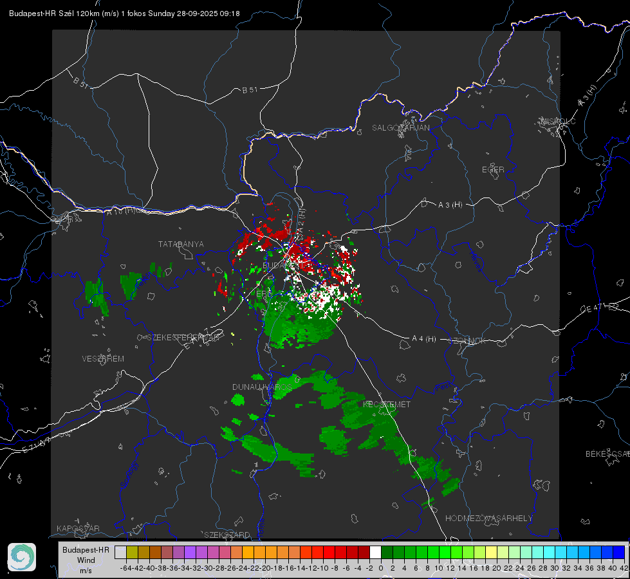
Task: Click the legend value -20
Action: coord(265,568)
